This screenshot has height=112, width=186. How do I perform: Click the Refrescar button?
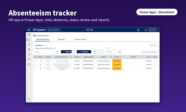pos(84,52)
